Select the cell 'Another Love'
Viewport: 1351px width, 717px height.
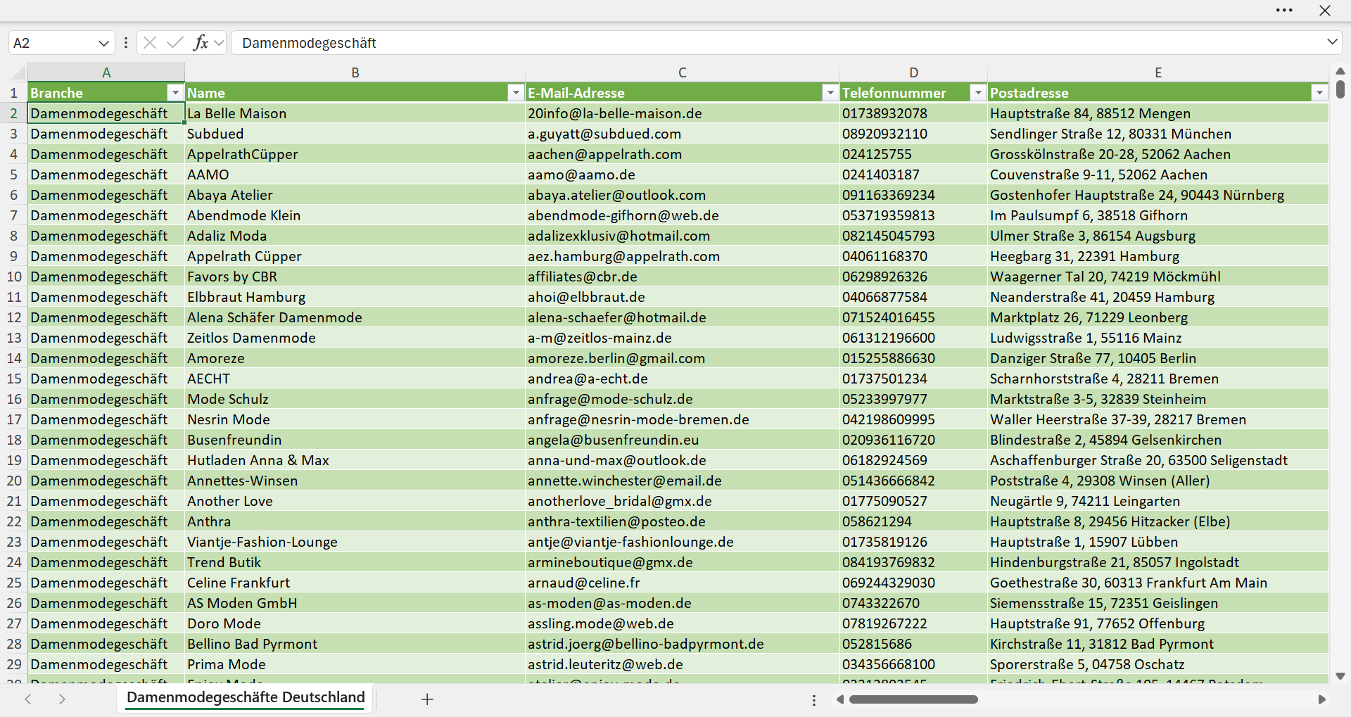point(355,501)
